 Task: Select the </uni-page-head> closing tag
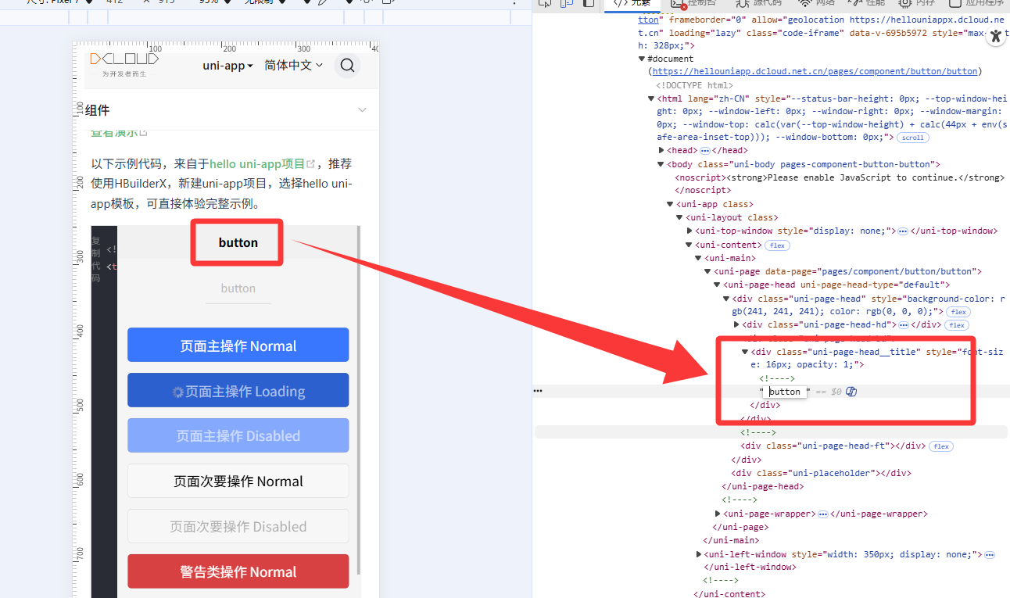pyautogui.click(x=762, y=486)
